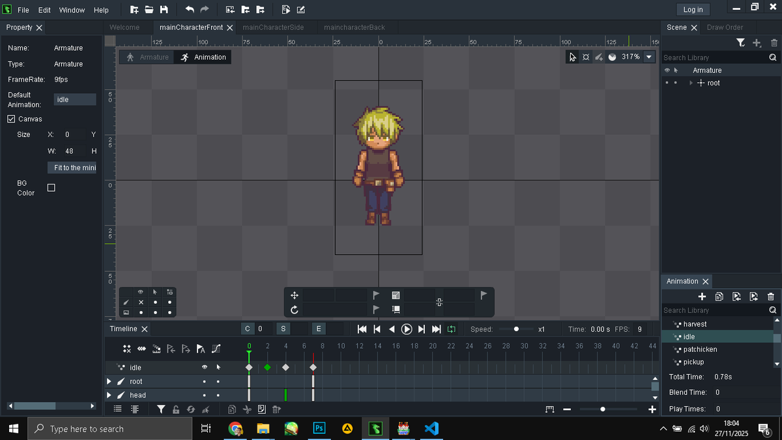Click the rotate icon in the transform panel
Viewport: 782px width, 440px height.
pyautogui.click(x=294, y=310)
